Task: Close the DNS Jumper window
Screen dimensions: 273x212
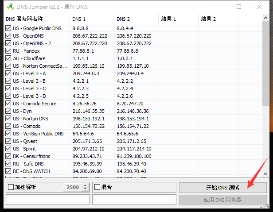Action: (259, 7)
